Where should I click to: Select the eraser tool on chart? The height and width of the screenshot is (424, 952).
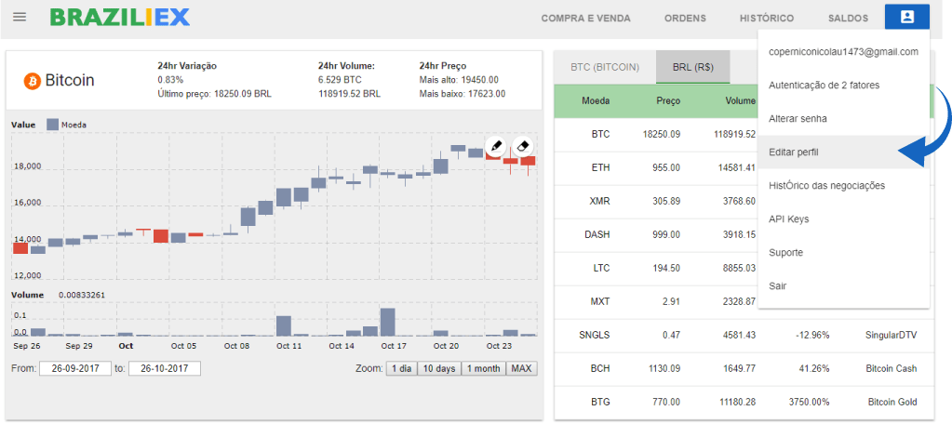click(523, 146)
